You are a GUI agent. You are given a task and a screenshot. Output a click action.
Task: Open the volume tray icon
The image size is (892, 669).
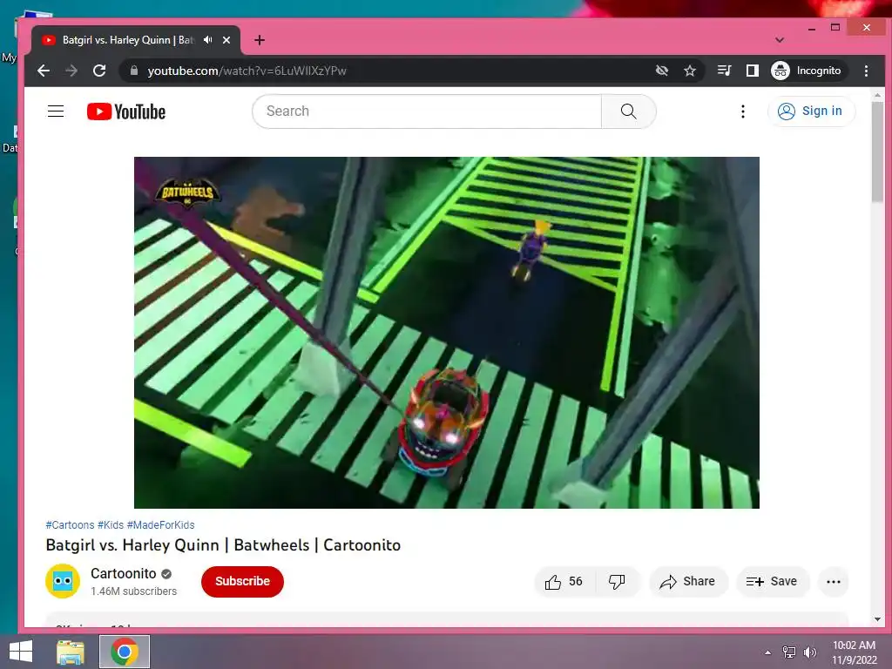pos(810,652)
